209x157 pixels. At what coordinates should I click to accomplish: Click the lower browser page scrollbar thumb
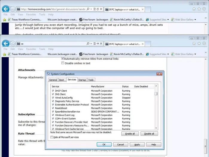coord(205,146)
